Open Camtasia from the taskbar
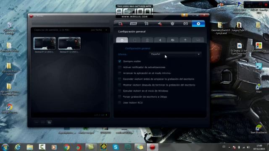 click(42, 147)
